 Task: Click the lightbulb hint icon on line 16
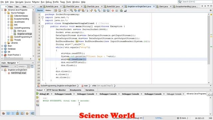coord(39,59)
